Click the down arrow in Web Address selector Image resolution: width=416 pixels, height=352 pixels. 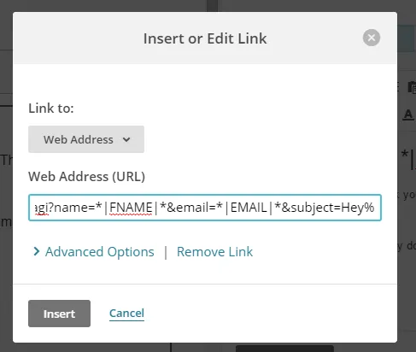pyautogui.click(x=126, y=139)
